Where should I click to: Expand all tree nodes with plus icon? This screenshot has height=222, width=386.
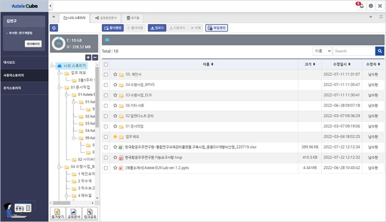(x=88, y=57)
